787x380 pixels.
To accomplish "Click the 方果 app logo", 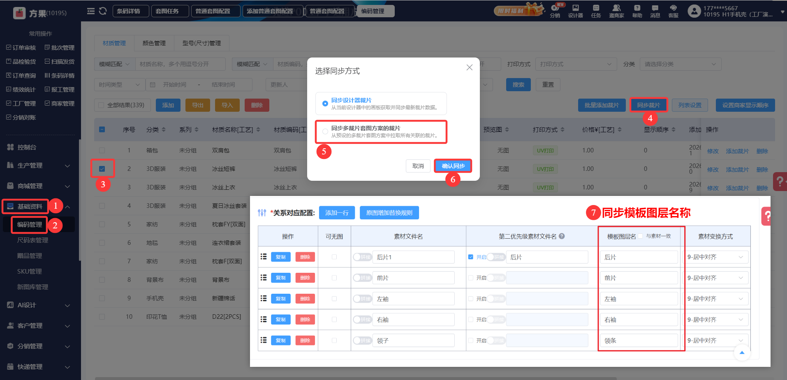I will point(19,13).
